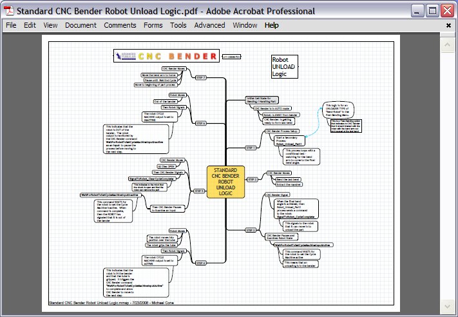Click the Acrobat icon in title bar
Viewport: 458px width, 317px height.
click(x=8, y=11)
